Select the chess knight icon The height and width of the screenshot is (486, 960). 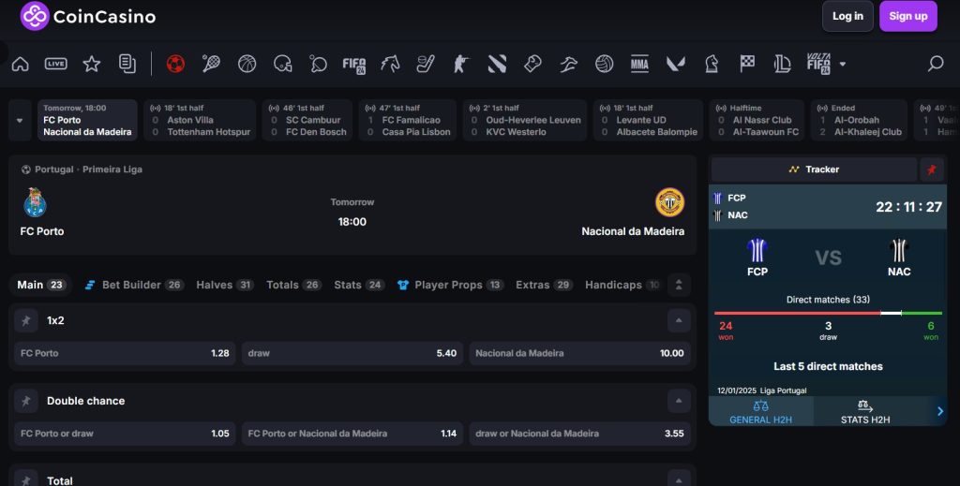[712, 64]
